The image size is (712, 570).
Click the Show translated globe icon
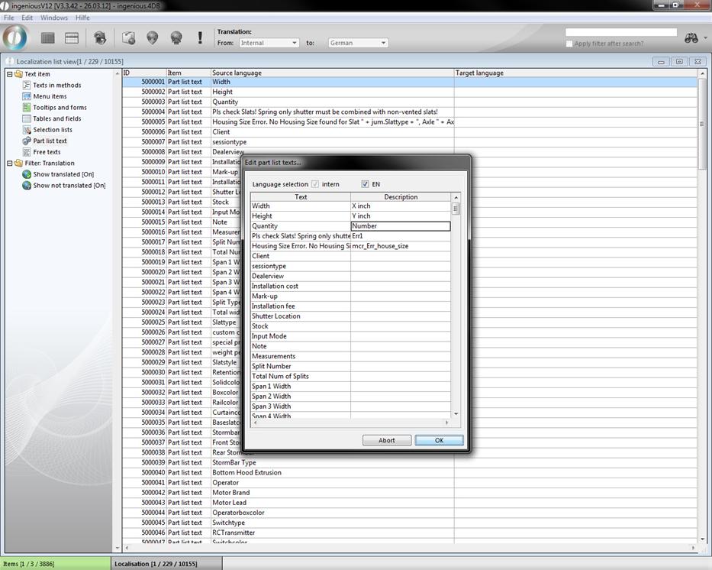click(x=27, y=174)
